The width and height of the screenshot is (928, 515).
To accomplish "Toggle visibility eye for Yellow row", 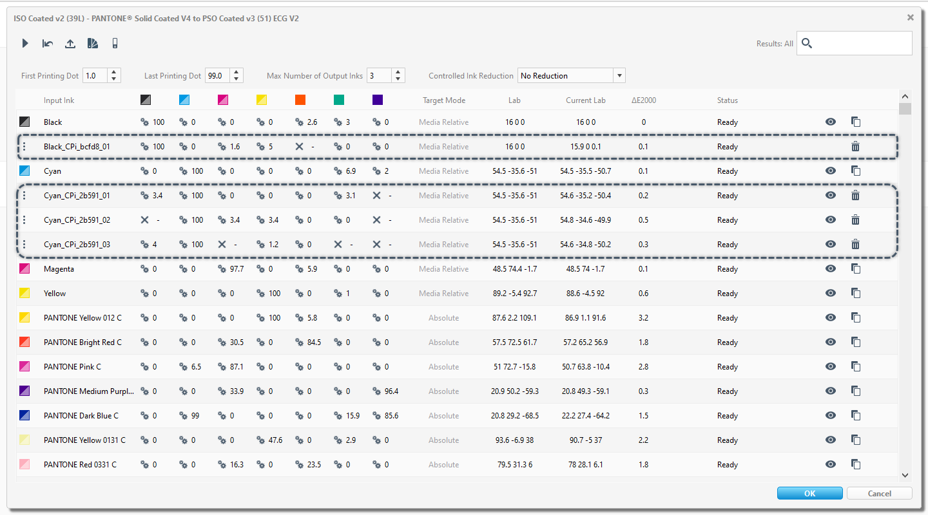I will tap(831, 293).
